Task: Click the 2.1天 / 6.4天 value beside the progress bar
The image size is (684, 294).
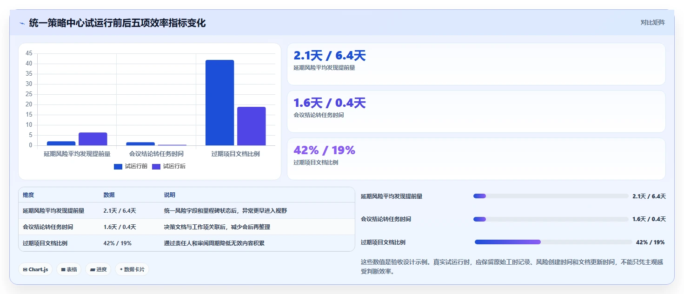Action: [649, 196]
